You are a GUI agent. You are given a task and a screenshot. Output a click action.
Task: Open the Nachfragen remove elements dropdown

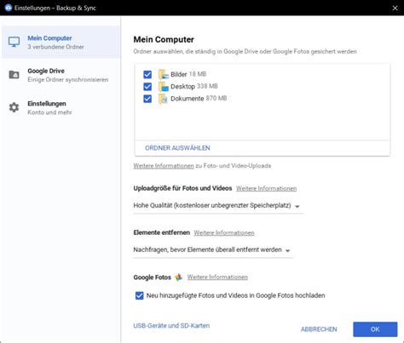(213, 250)
